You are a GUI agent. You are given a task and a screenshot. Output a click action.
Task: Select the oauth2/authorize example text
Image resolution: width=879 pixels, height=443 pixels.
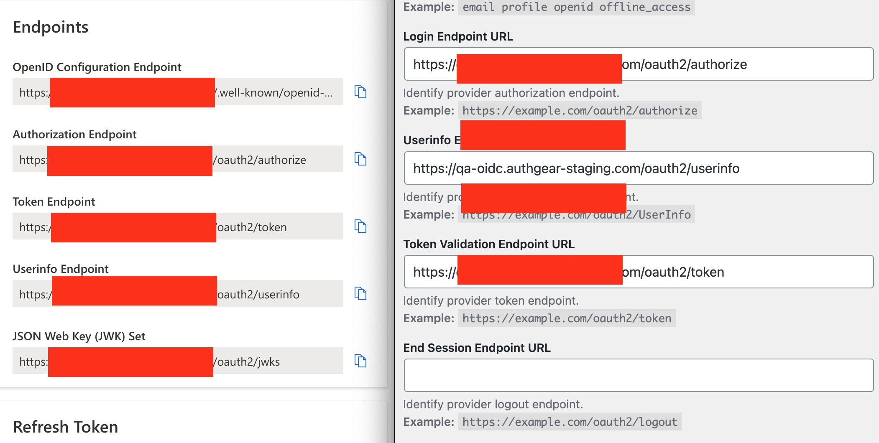click(579, 110)
